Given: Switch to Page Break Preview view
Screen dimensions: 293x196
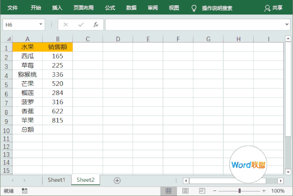Looking at the screenshot, I should (x=202, y=191).
